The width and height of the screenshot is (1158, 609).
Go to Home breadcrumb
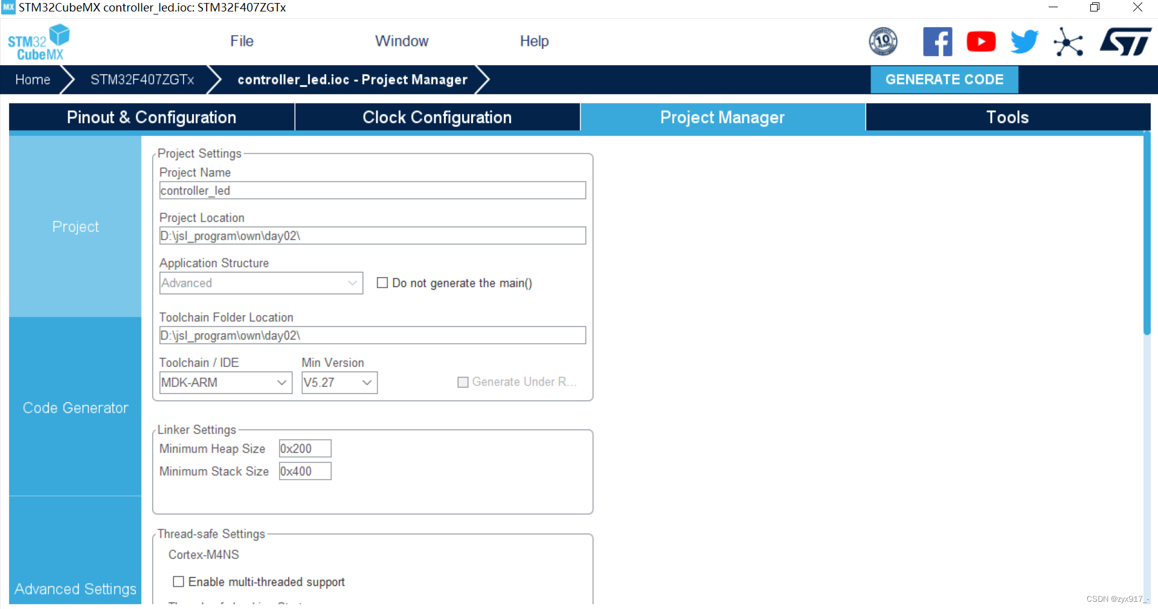coord(33,80)
